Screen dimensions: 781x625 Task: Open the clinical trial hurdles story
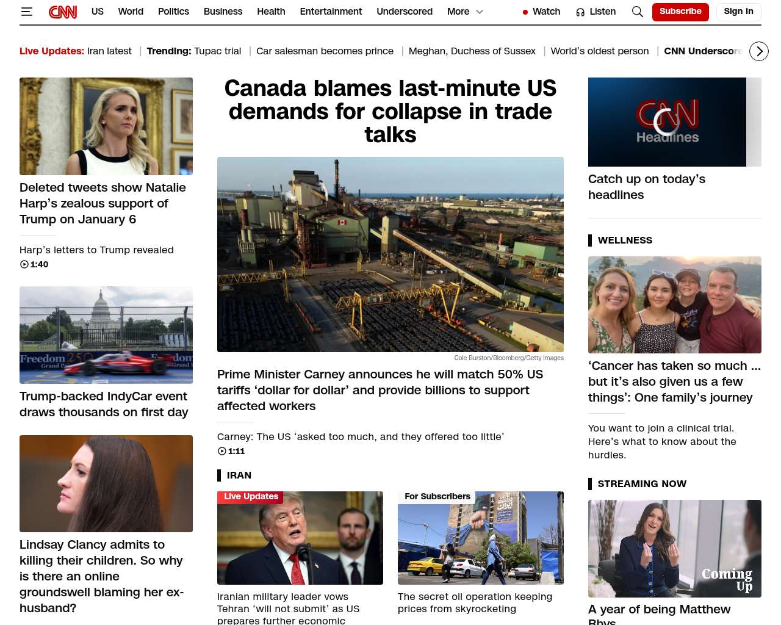(662, 442)
